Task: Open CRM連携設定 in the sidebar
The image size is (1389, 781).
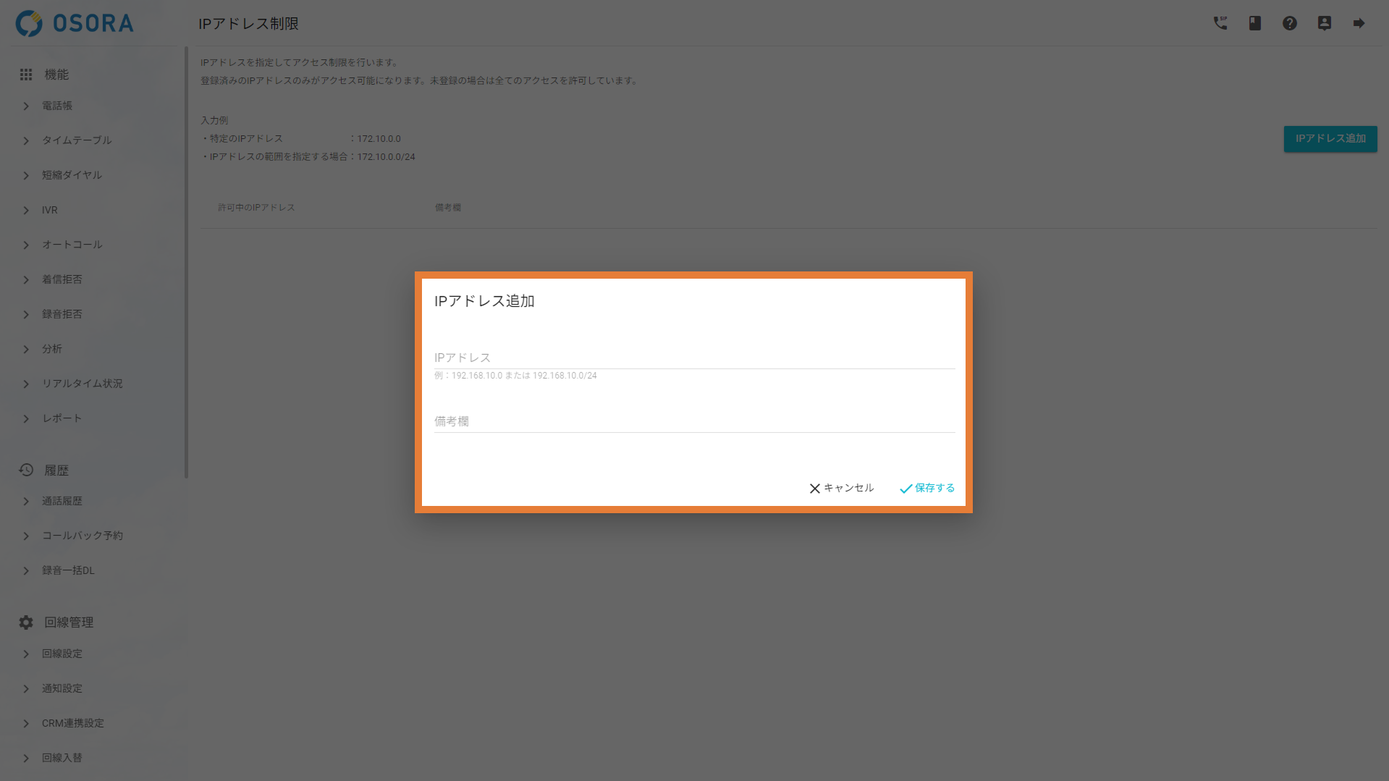Action: pyautogui.click(x=72, y=723)
